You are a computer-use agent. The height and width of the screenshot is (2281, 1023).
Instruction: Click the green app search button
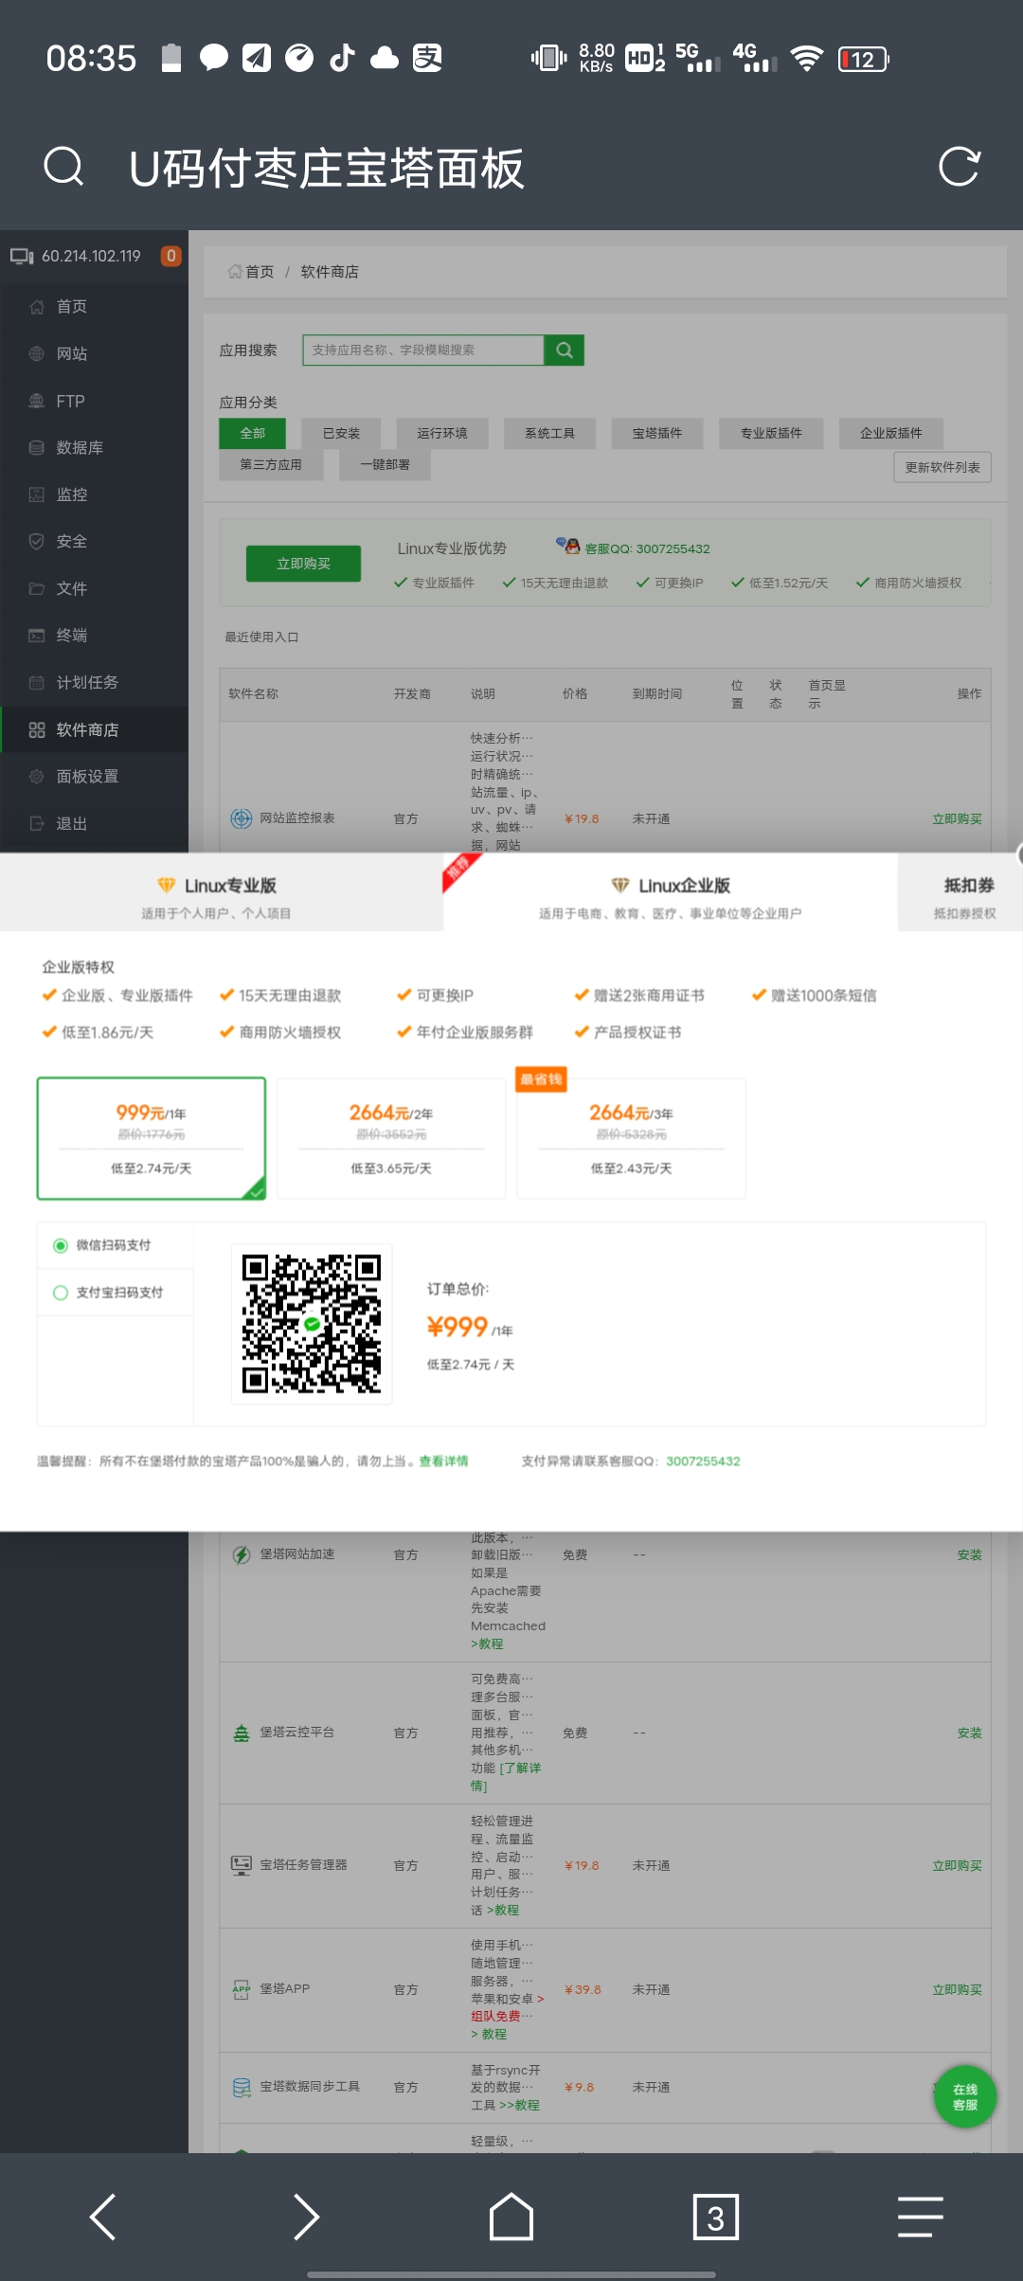(565, 350)
